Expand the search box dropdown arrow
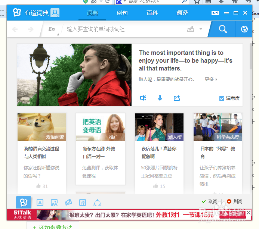 coord(201,29)
